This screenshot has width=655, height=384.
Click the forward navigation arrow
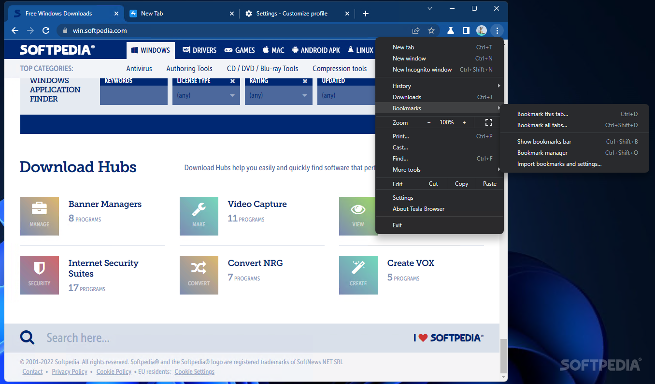coord(30,30)
